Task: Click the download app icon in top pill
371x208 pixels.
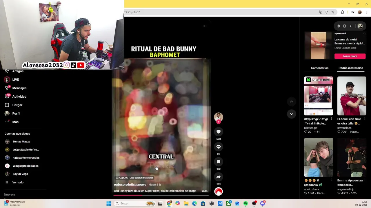Action: point(350,26)
